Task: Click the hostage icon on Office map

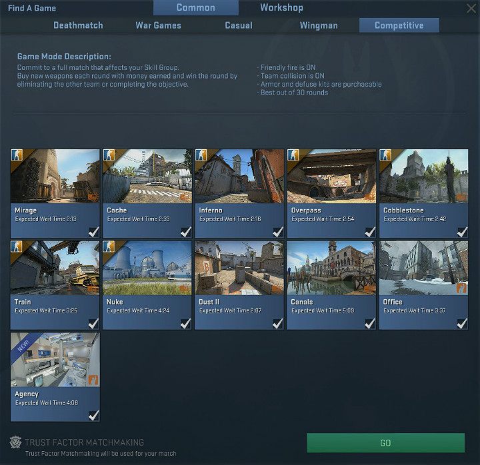Action: pos(461,288)
